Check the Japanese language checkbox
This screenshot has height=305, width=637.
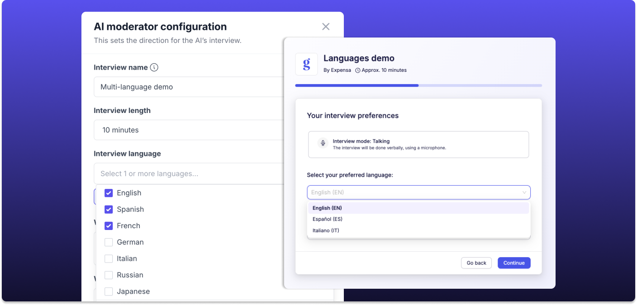point(109,291)
